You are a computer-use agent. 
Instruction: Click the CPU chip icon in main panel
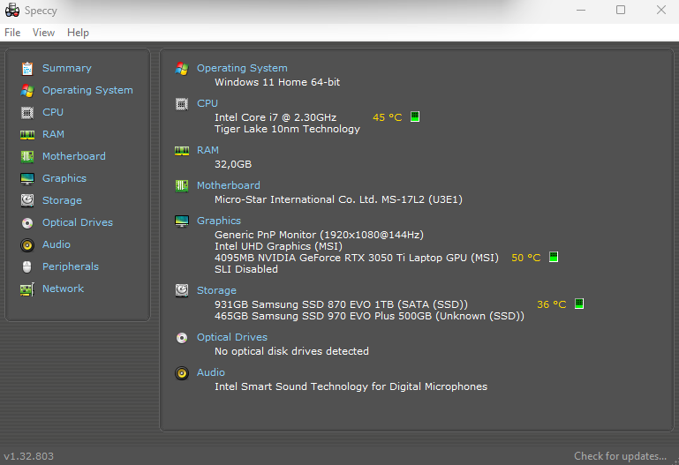[x=182, y=104]
